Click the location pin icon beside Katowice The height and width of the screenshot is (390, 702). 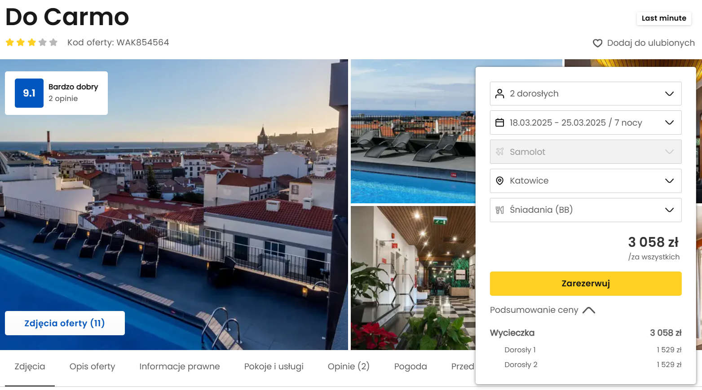pyautogui.click(x=499, y=180)
